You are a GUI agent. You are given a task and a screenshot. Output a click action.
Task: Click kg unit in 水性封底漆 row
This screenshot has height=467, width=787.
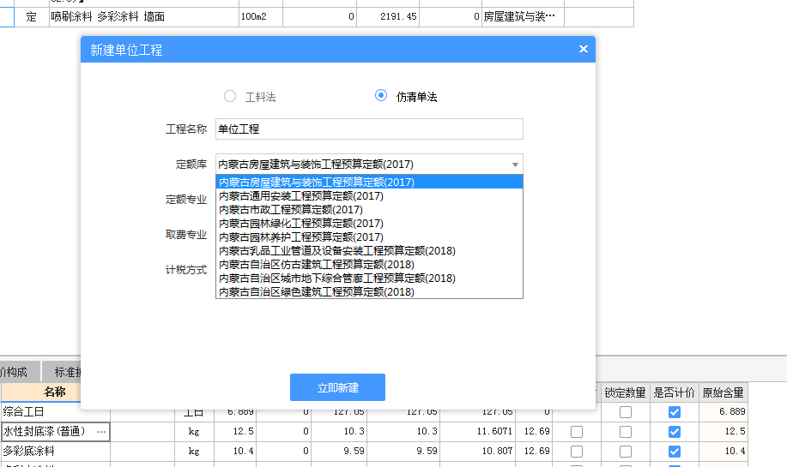tap(194, 431)
